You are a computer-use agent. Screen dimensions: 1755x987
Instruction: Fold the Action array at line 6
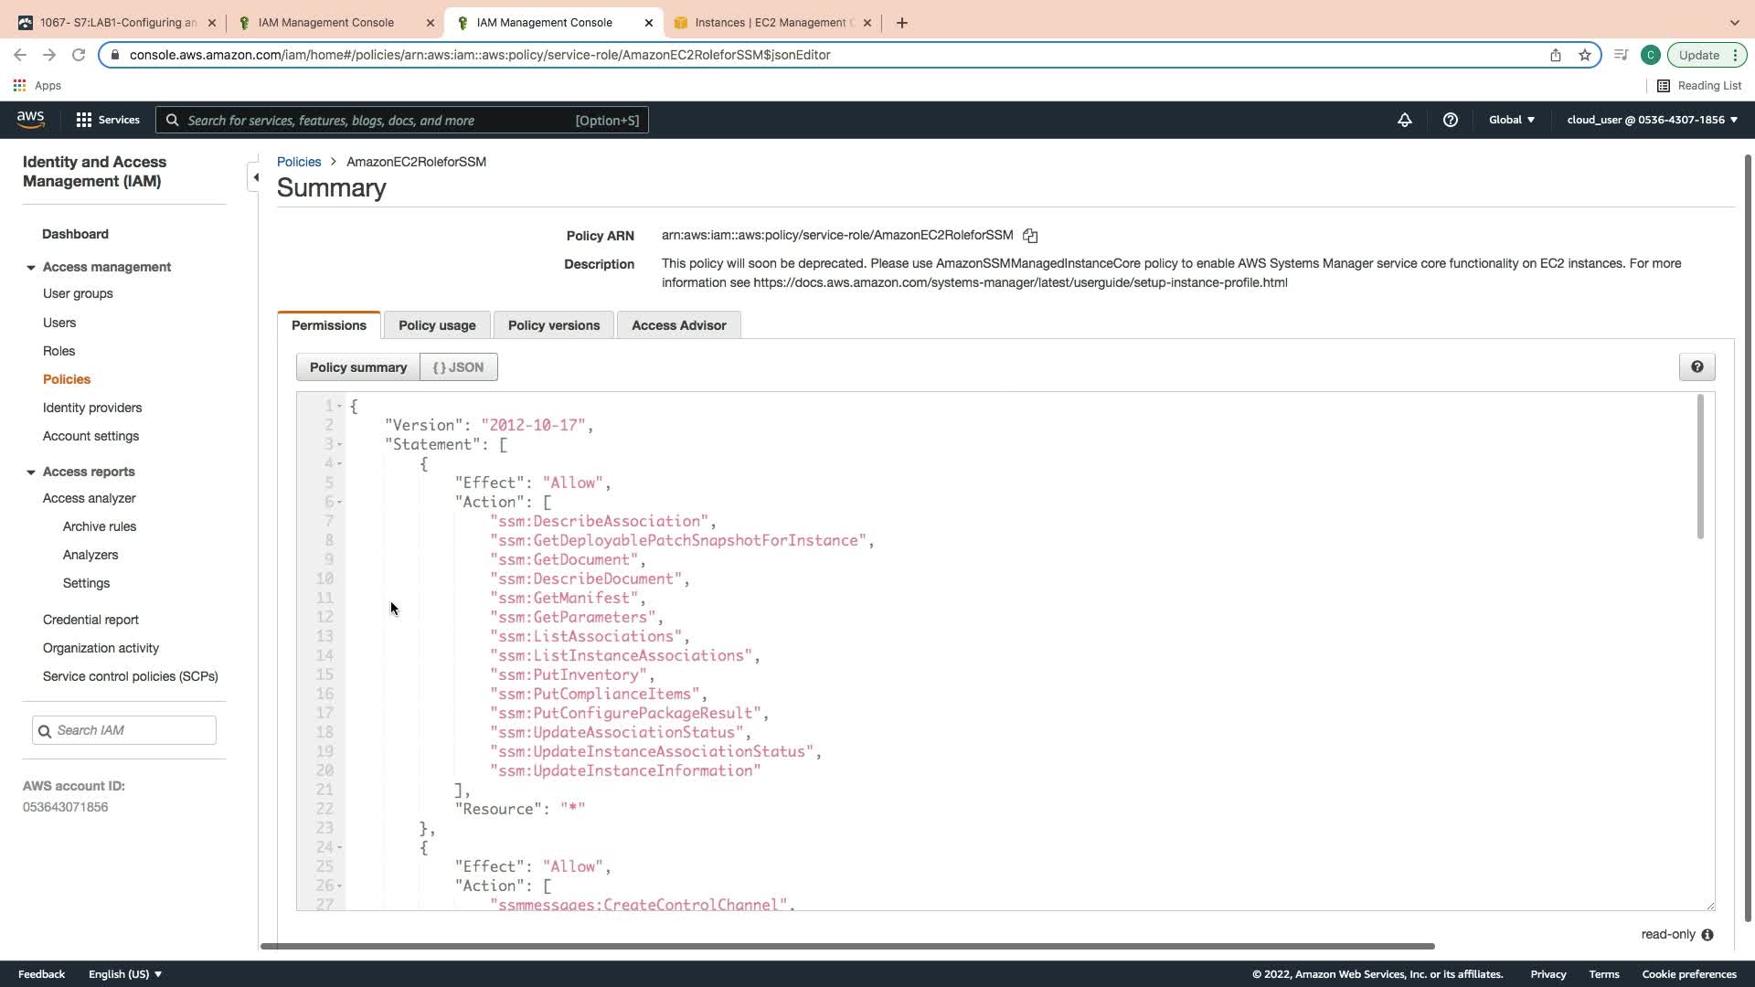[340, 502]
